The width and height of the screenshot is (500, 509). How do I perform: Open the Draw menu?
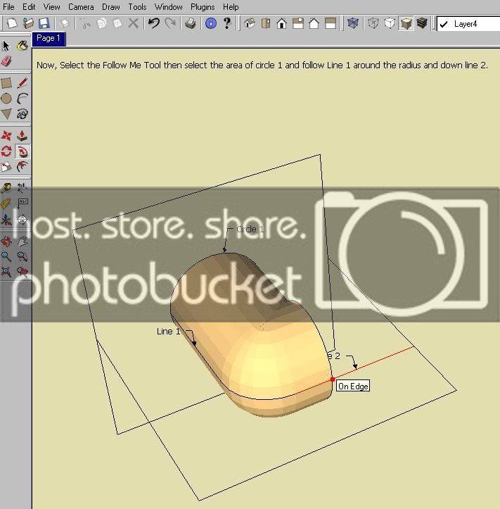click(x=111, y=7)
